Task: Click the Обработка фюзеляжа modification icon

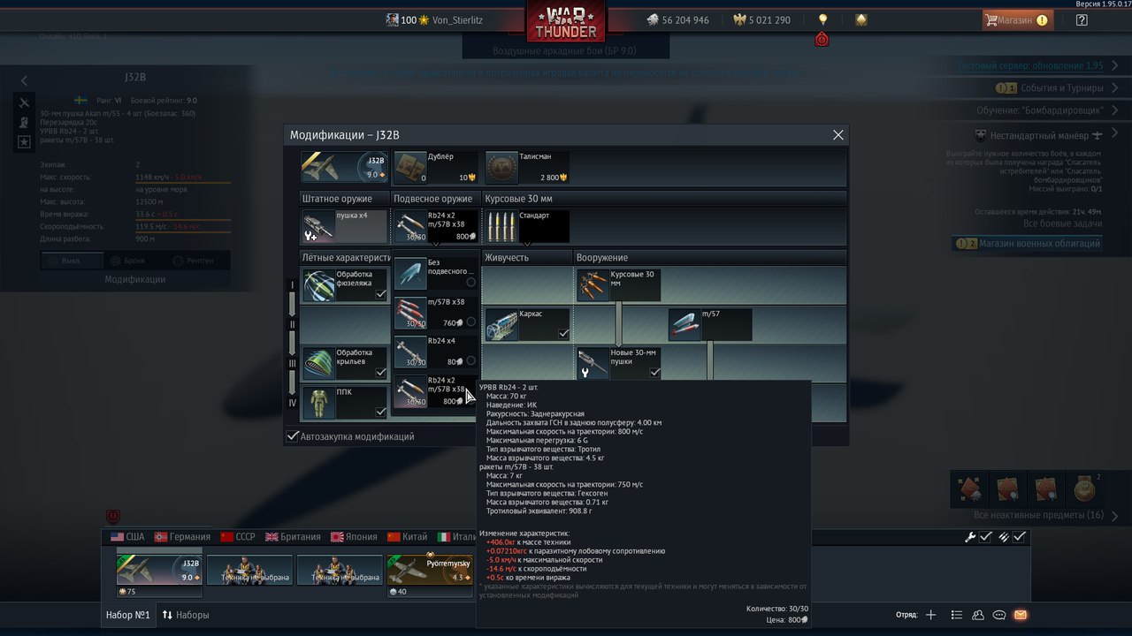Action: [x=318, y=285]
